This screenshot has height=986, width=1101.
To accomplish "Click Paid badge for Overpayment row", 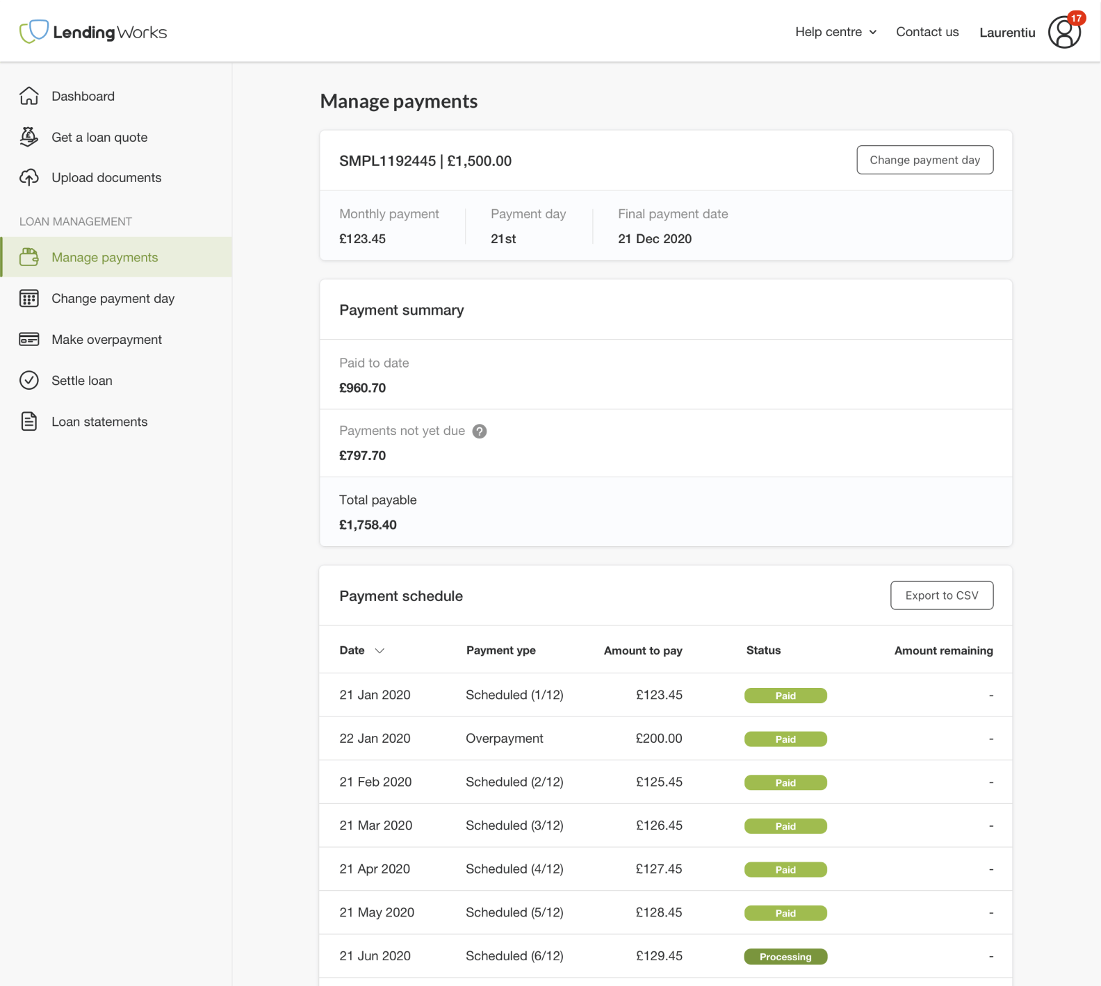I will pos(785,739).
